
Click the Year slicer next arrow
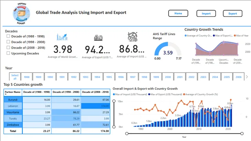point(247,77)
